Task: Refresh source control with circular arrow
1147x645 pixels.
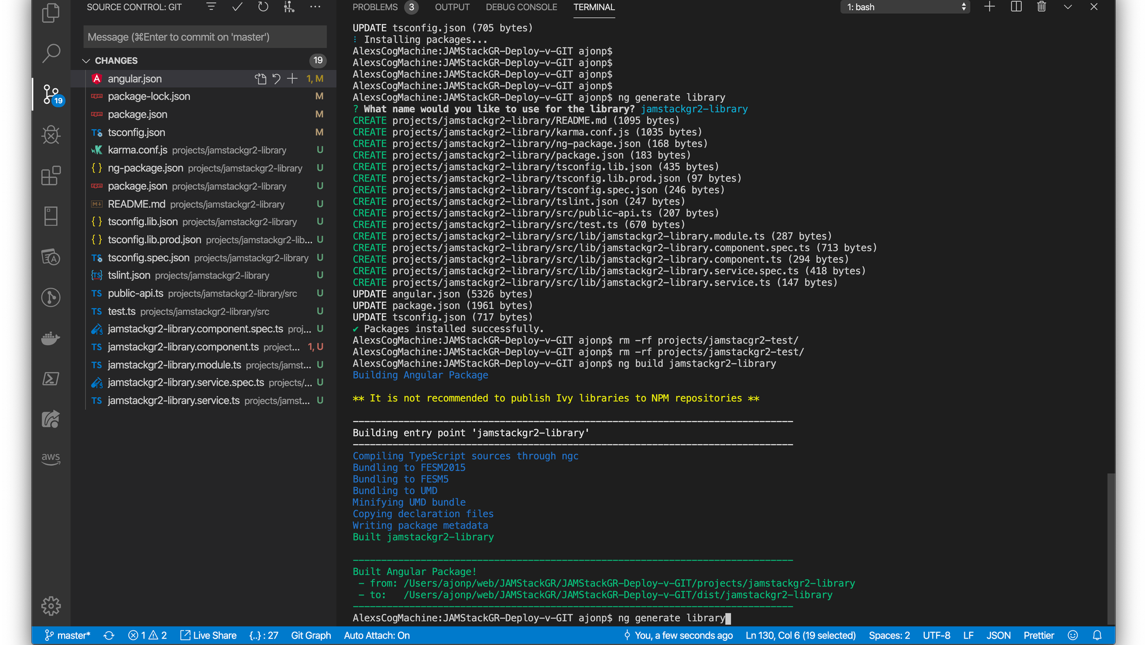Action: click(x=263, y=7)
